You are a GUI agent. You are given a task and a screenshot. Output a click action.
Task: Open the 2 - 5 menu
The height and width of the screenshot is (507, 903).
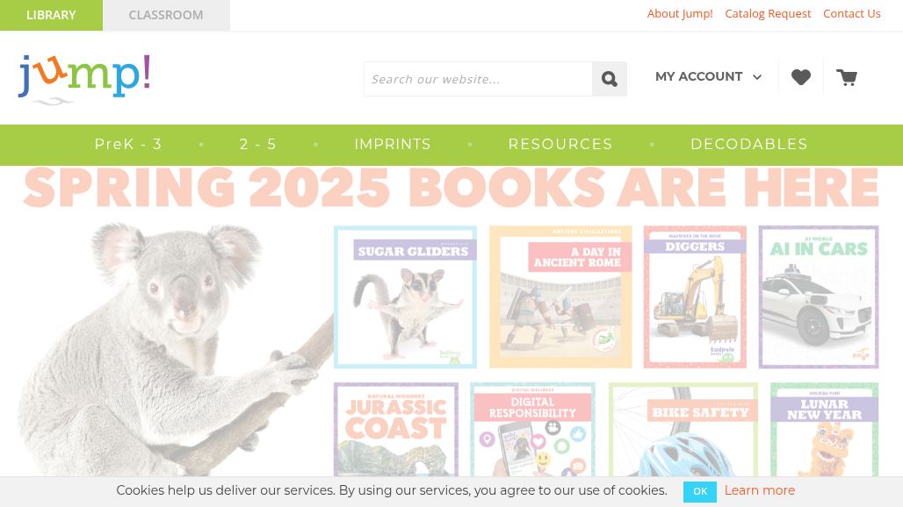tap(258, 144)
